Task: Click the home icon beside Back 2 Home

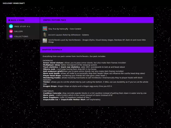Action: pyautogui.click(x=9, y=20)
